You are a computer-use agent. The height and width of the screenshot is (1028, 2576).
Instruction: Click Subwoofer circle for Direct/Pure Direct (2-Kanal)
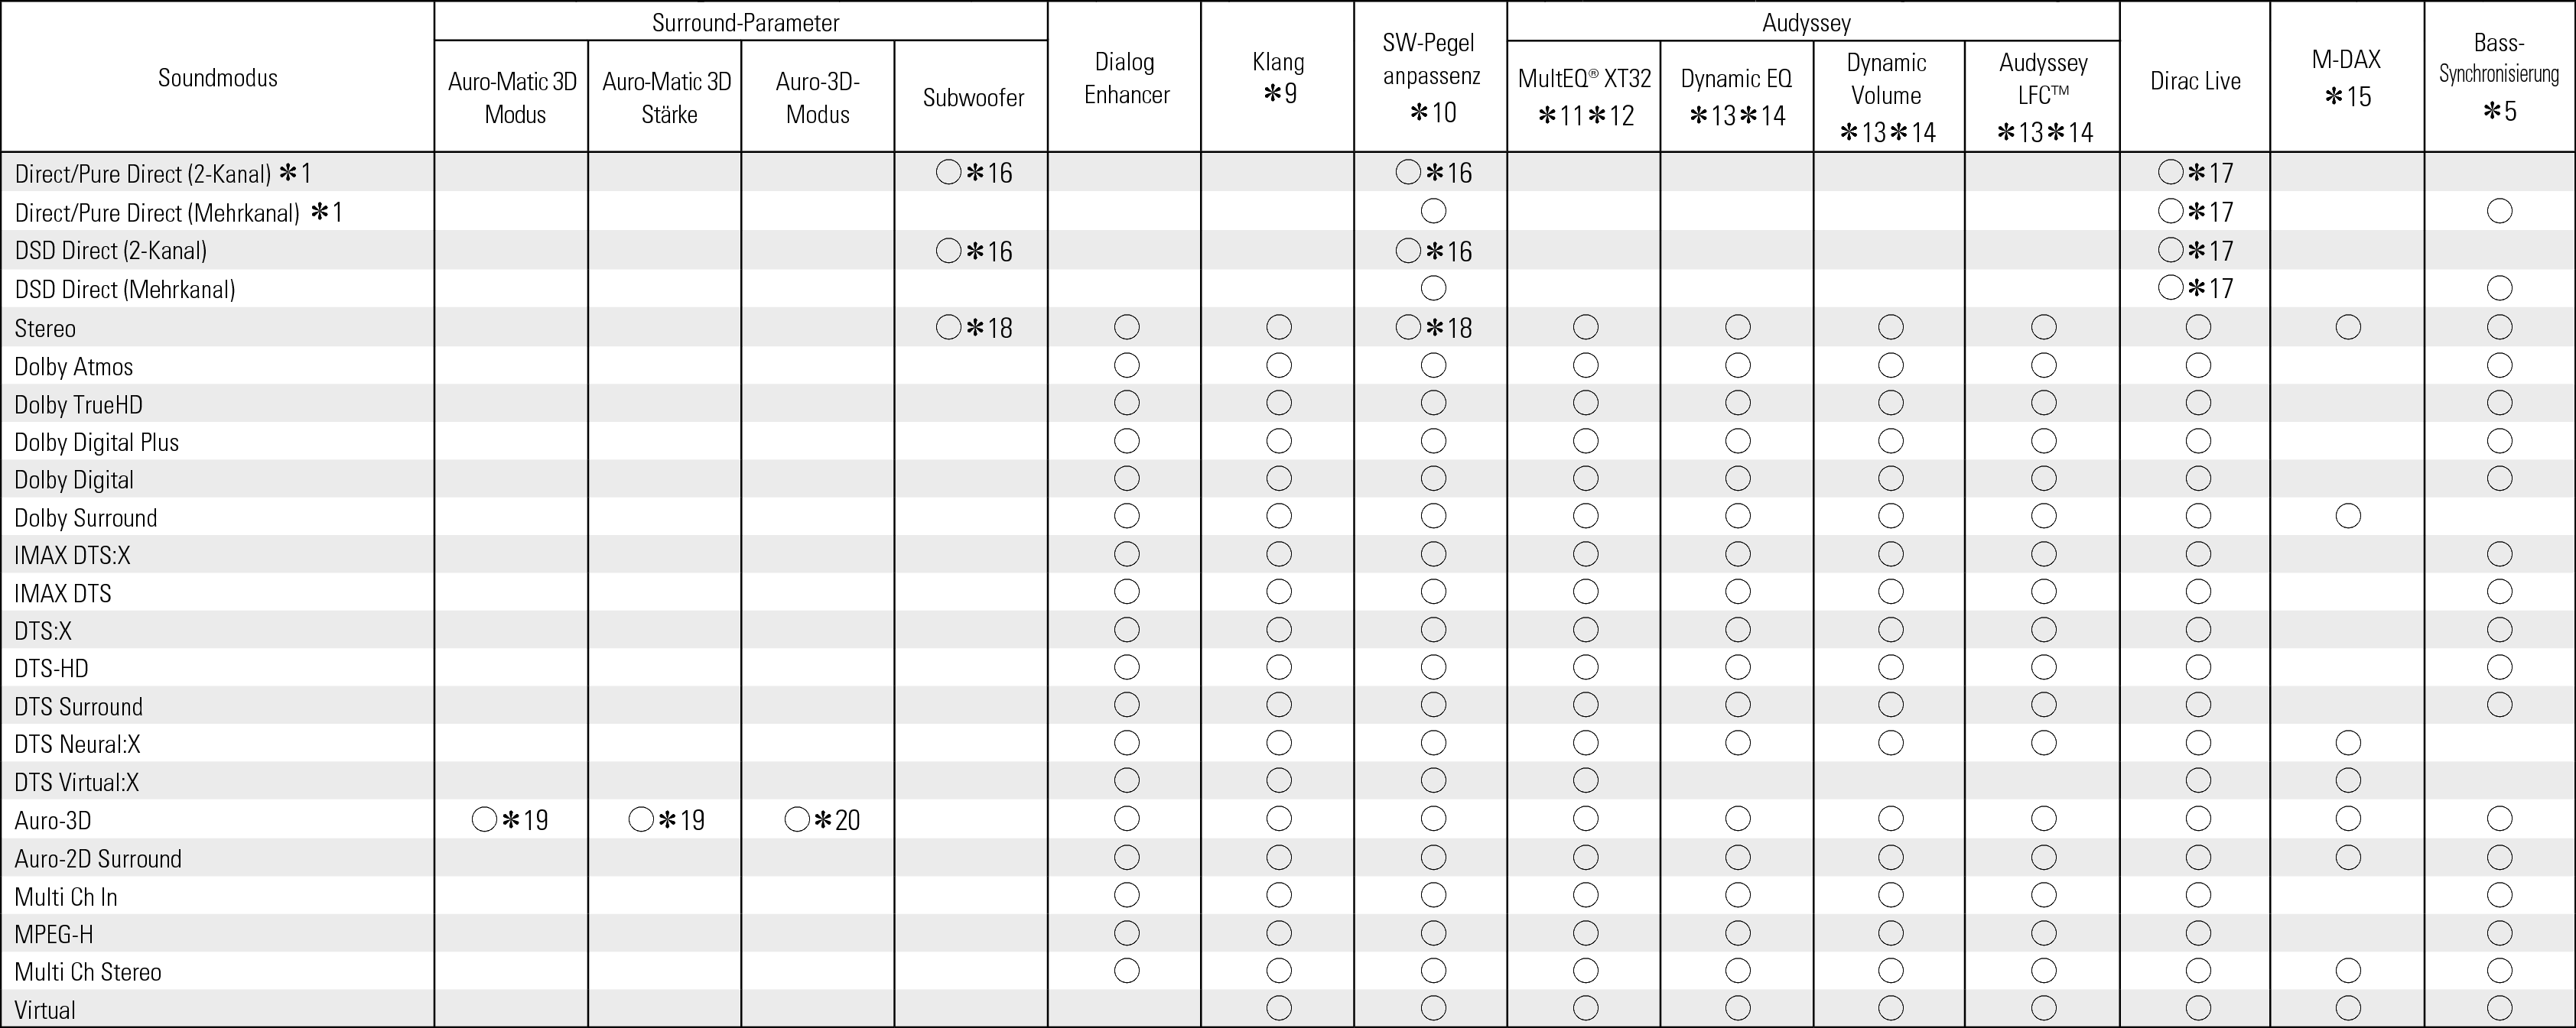[948, 173]
